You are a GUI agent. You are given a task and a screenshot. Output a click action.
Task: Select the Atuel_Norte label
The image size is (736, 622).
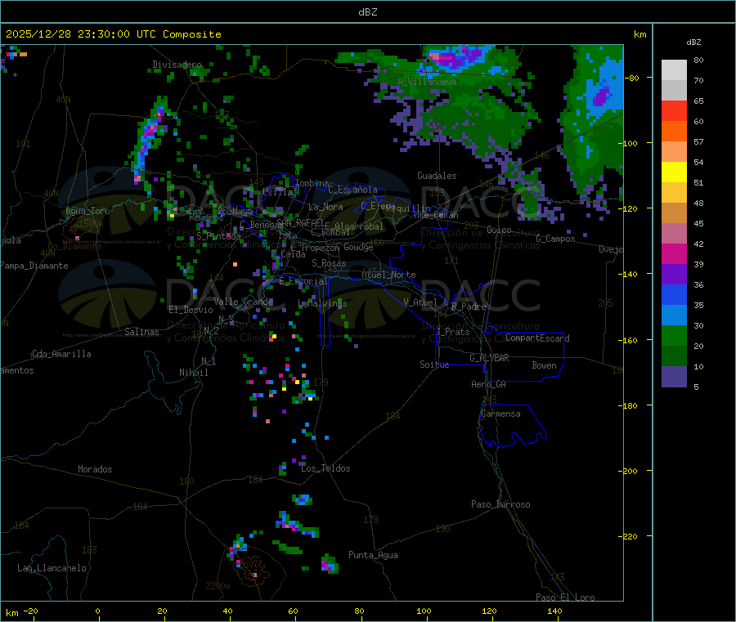[388, 275]
